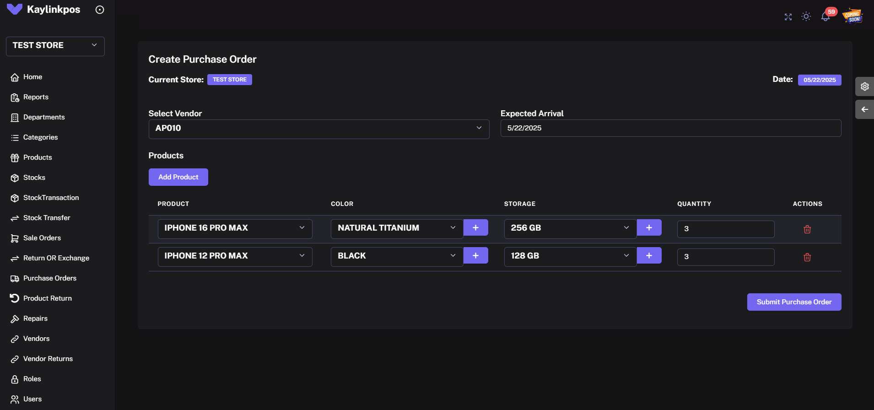The height and width of the screenshot is (410, 874).
Task: Open the TEST STORE store selector
Action: tap(55, 46)
